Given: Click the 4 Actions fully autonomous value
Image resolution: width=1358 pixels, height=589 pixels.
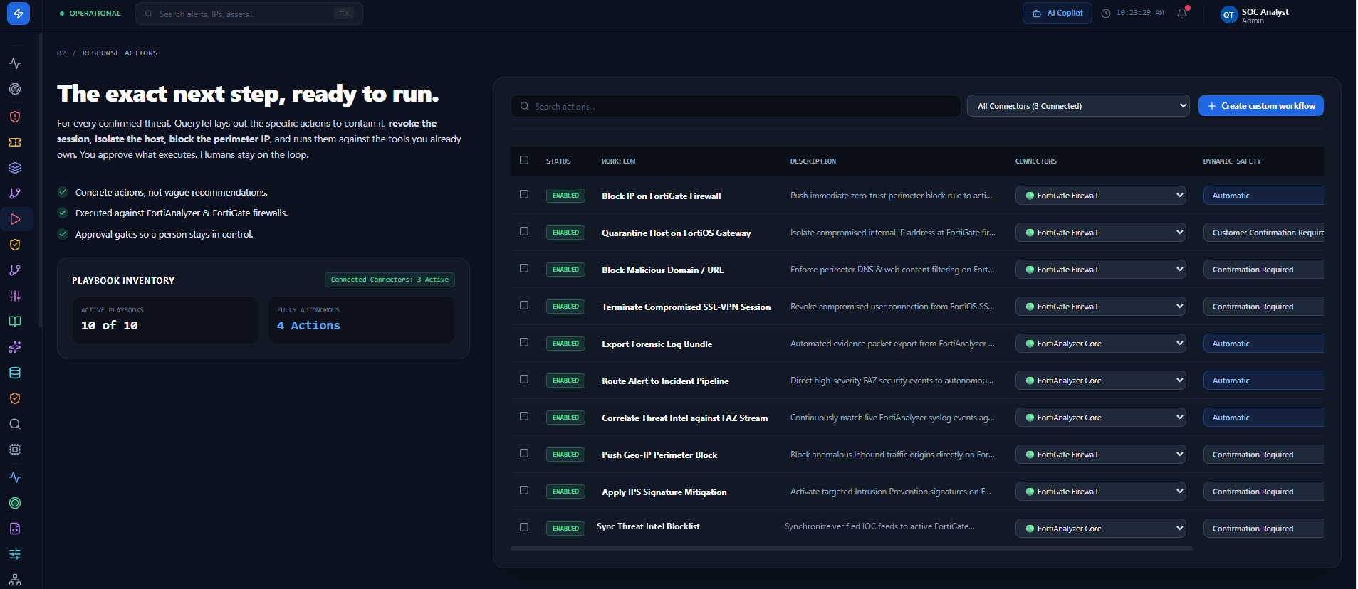Looking at the screenshot, I should point(308,325).
